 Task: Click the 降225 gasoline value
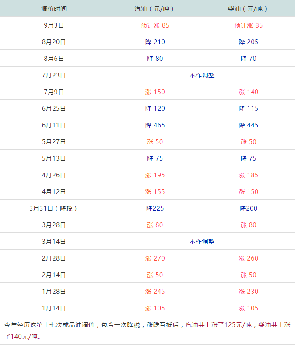click(x=155, y=208)
